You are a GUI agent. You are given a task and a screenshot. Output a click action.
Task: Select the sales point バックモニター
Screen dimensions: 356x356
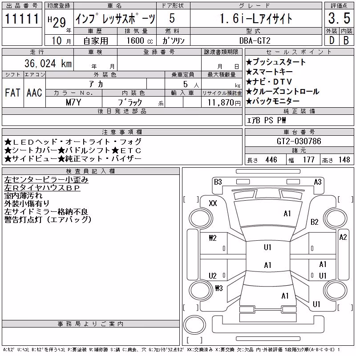[273, 101]
